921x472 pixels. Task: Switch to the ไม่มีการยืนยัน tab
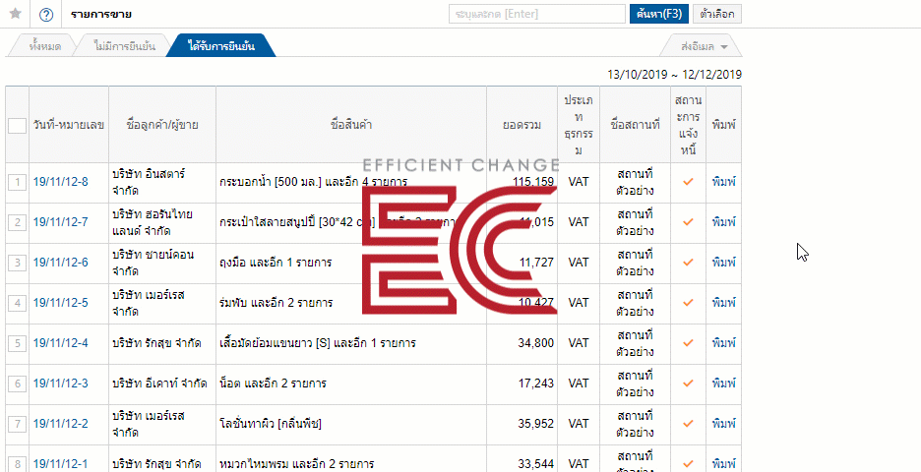pos(125,46)
